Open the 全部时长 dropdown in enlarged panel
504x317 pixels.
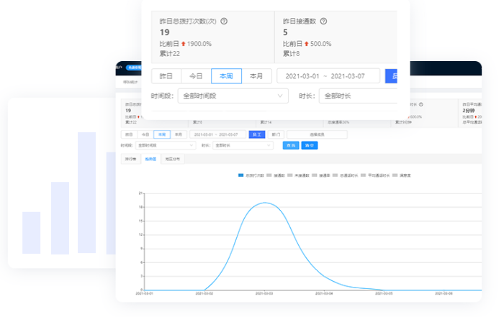[x=356, y=96]
